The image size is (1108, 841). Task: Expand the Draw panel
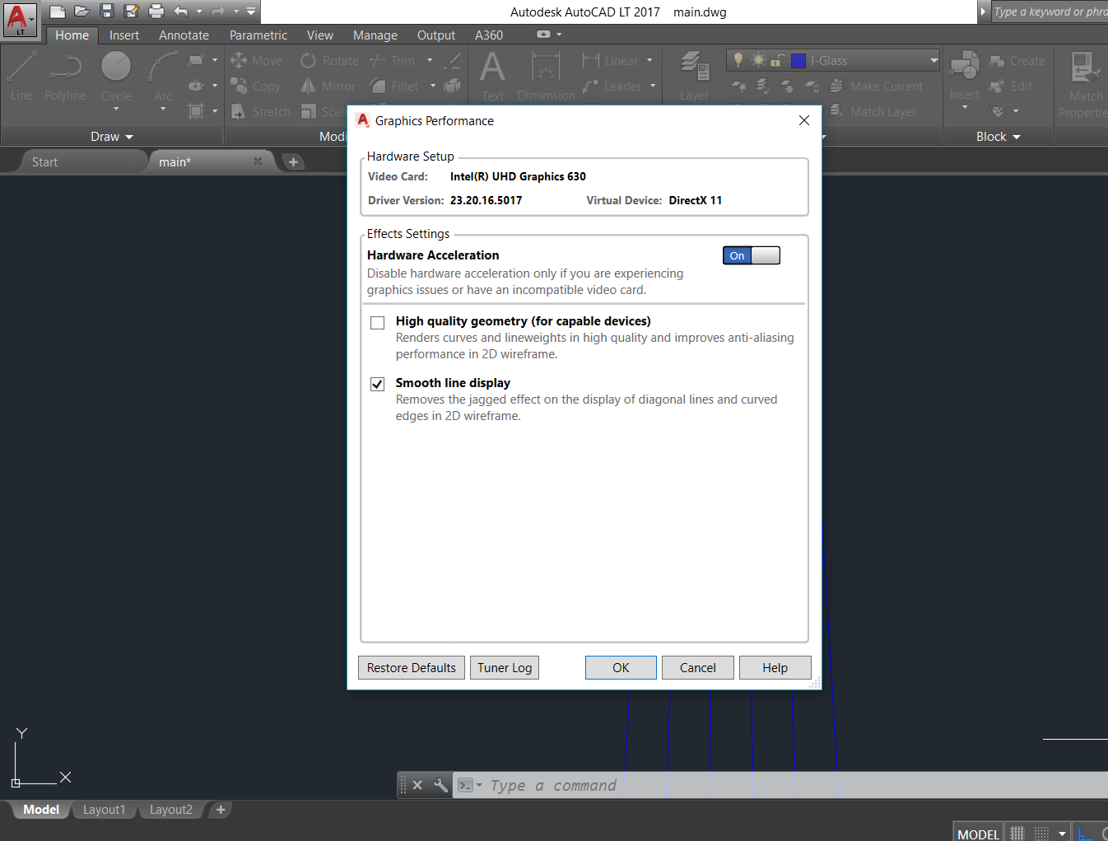[x=112, y=136]
